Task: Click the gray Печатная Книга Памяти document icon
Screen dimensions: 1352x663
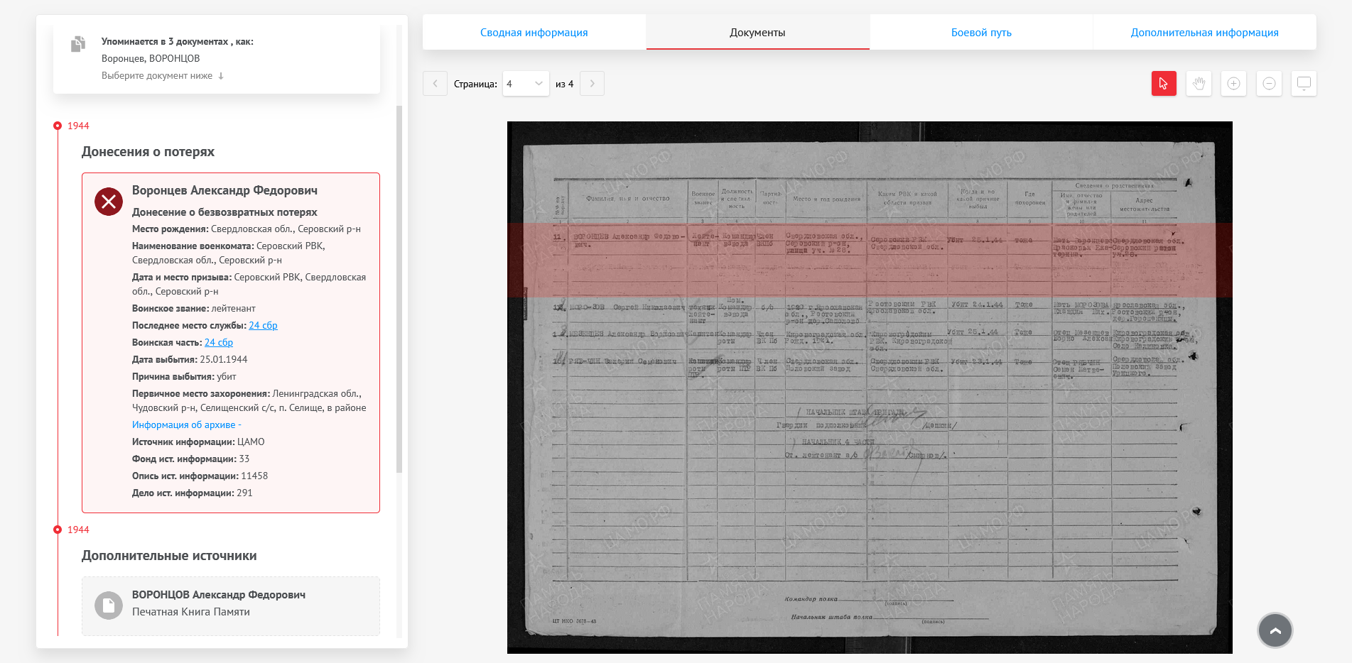Action: [109, 606]
